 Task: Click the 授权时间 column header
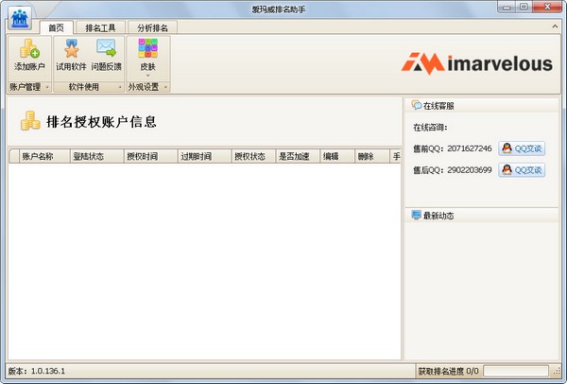coord(150,156)
